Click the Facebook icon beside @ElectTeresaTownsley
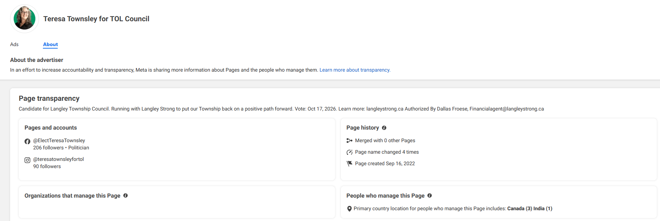 click(x=27, y=141)
